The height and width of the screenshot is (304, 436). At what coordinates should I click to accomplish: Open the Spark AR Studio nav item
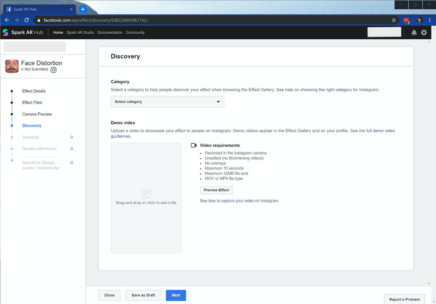click(80, 32)
